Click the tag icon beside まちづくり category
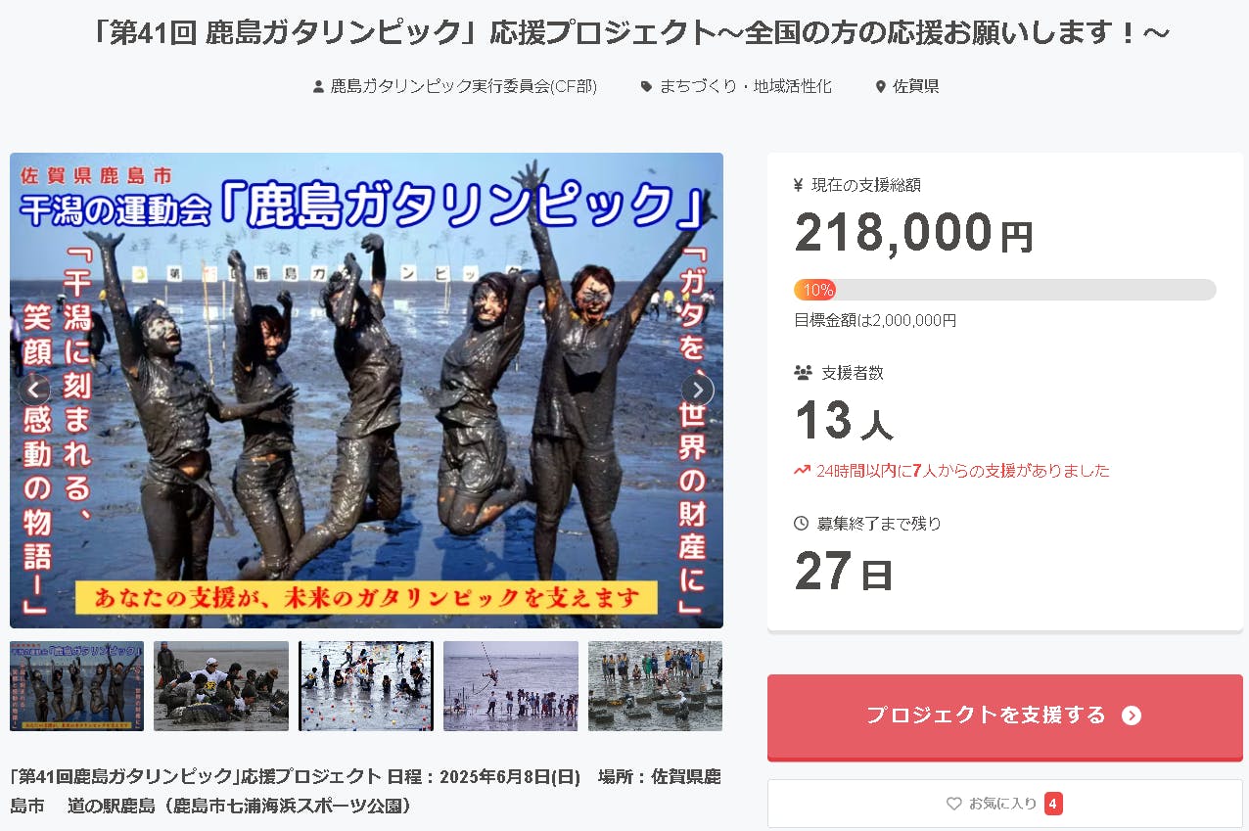The image size is (1249, 831). point(646,86)
